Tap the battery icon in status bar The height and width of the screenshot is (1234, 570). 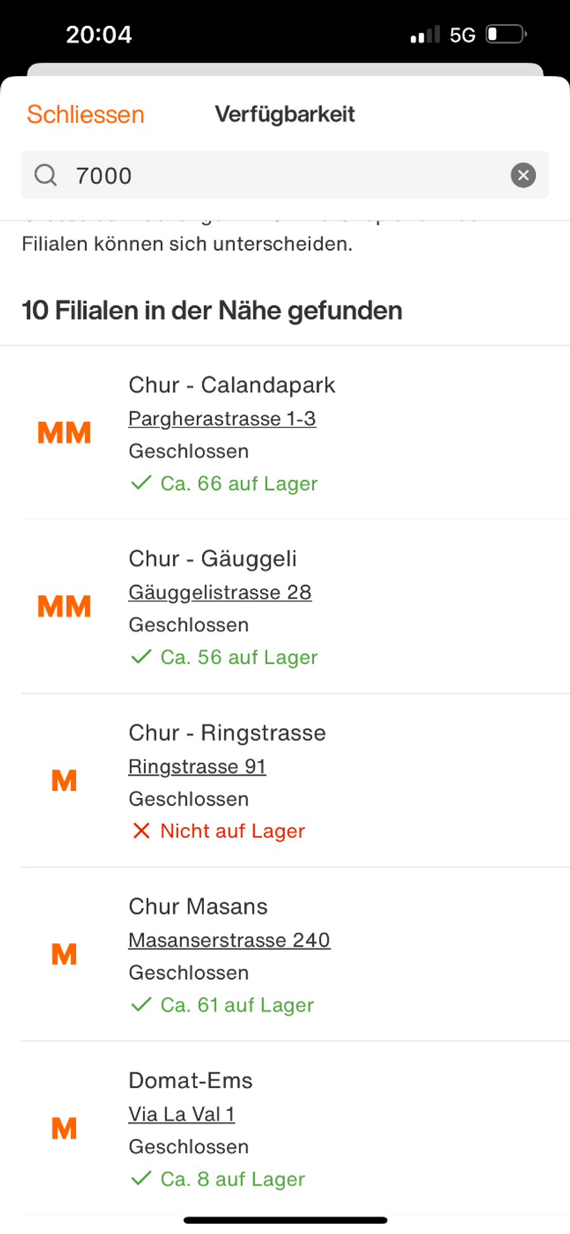click(506, 34)
